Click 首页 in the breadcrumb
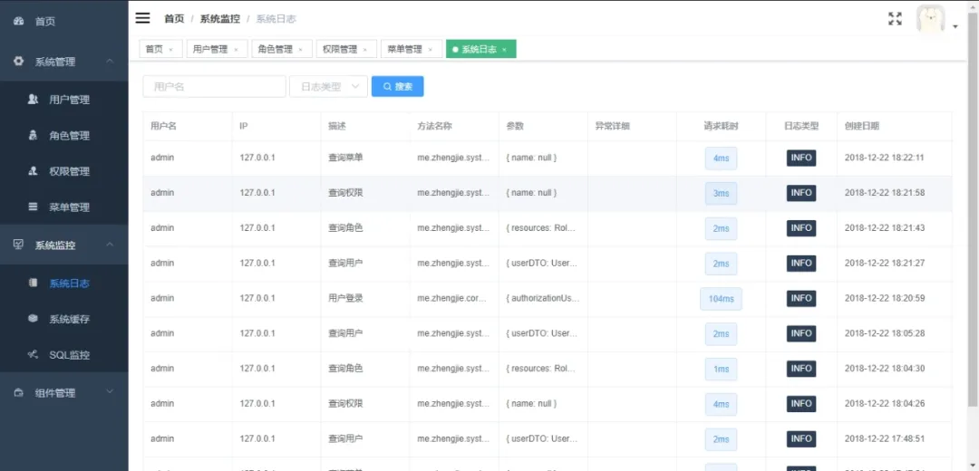Viewport: 979px width, 471px height. [x=173, y=19]
